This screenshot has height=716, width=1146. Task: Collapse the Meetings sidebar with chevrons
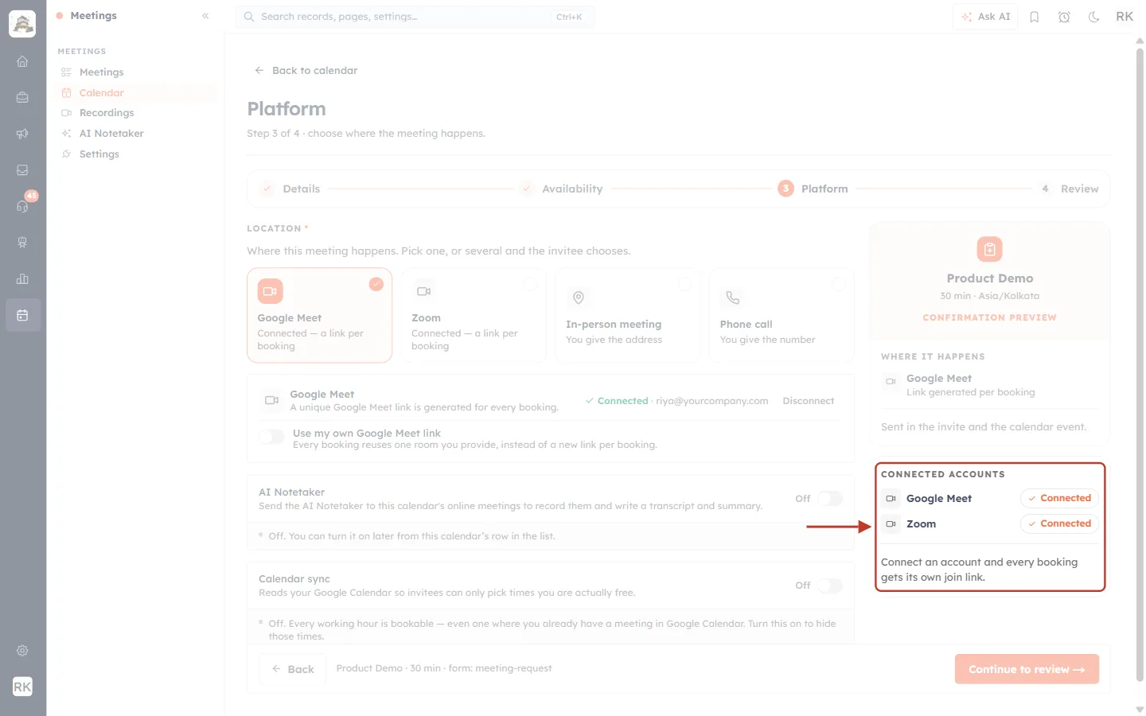tap(205, 16)
